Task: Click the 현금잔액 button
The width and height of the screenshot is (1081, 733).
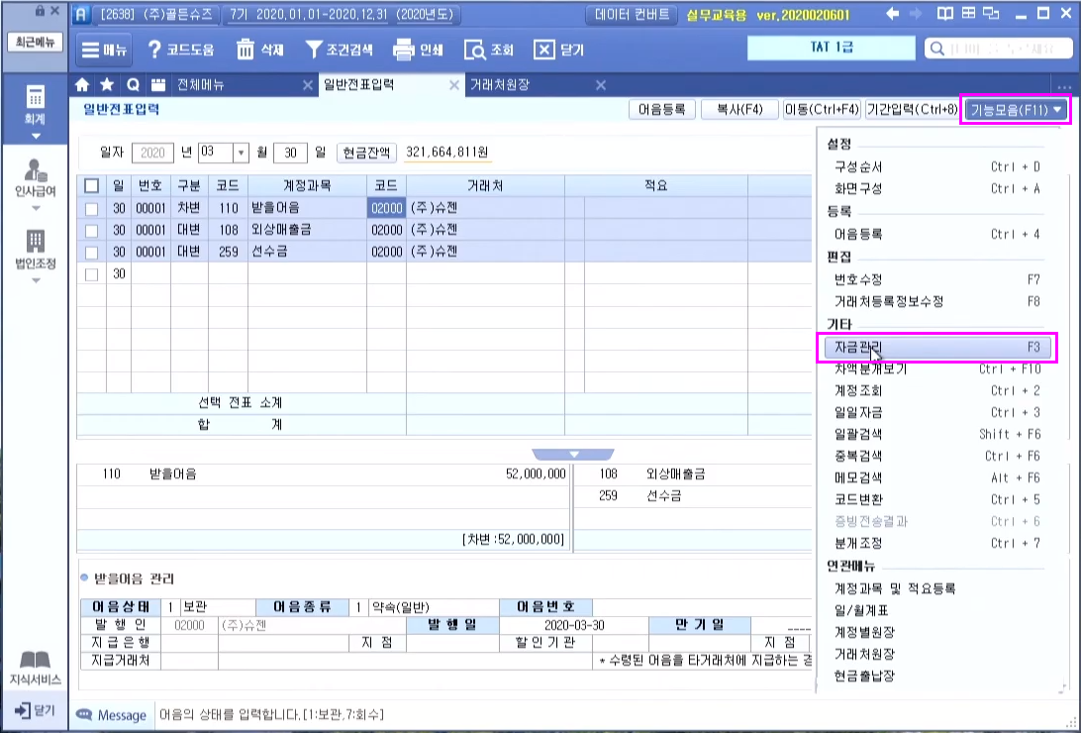Action: click(x=367, y=153)
